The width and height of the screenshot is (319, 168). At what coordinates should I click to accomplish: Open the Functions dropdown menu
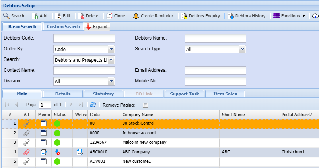pyautogui.click(x=289, y=16)
